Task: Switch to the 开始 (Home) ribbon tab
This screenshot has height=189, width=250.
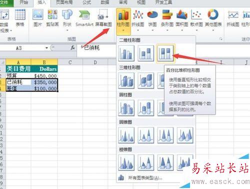Action: [x=23, y=3]
